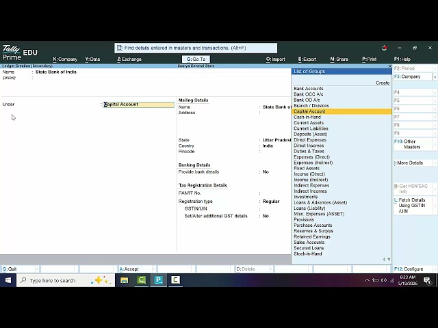Click the green C app taskbar icon
The height and width of the screenshot is (328, 438).
pos(142,280)
